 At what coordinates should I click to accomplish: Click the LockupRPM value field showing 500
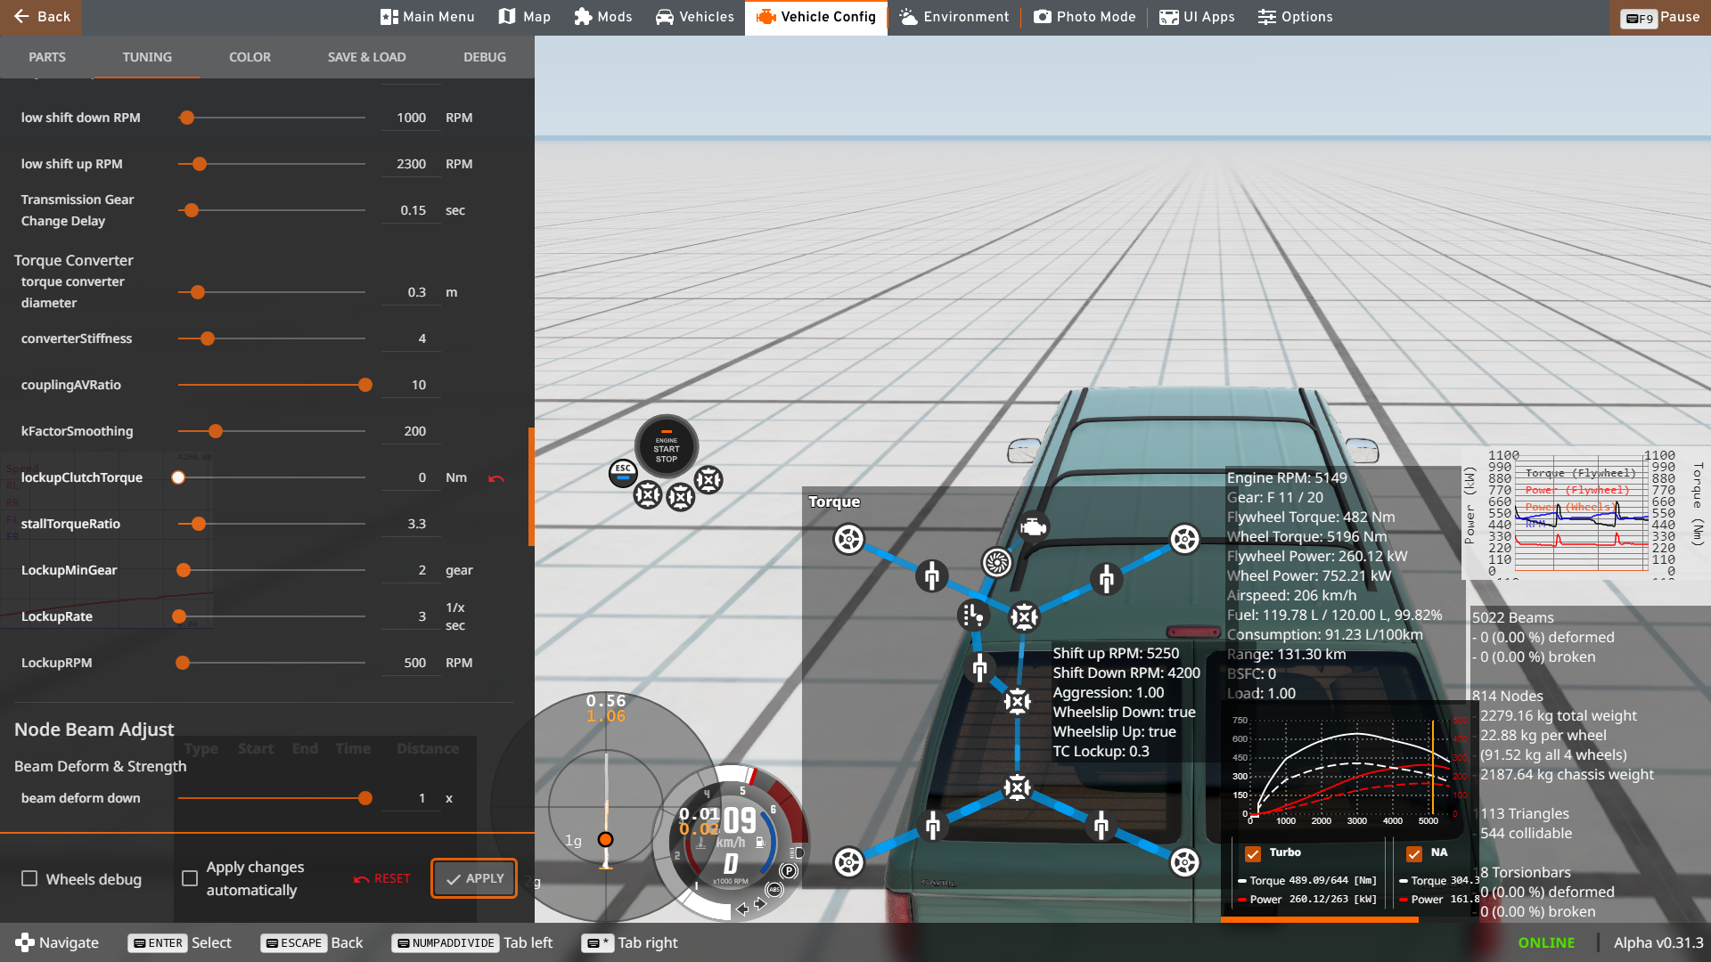pyautogui.click(x=411, y=663)
